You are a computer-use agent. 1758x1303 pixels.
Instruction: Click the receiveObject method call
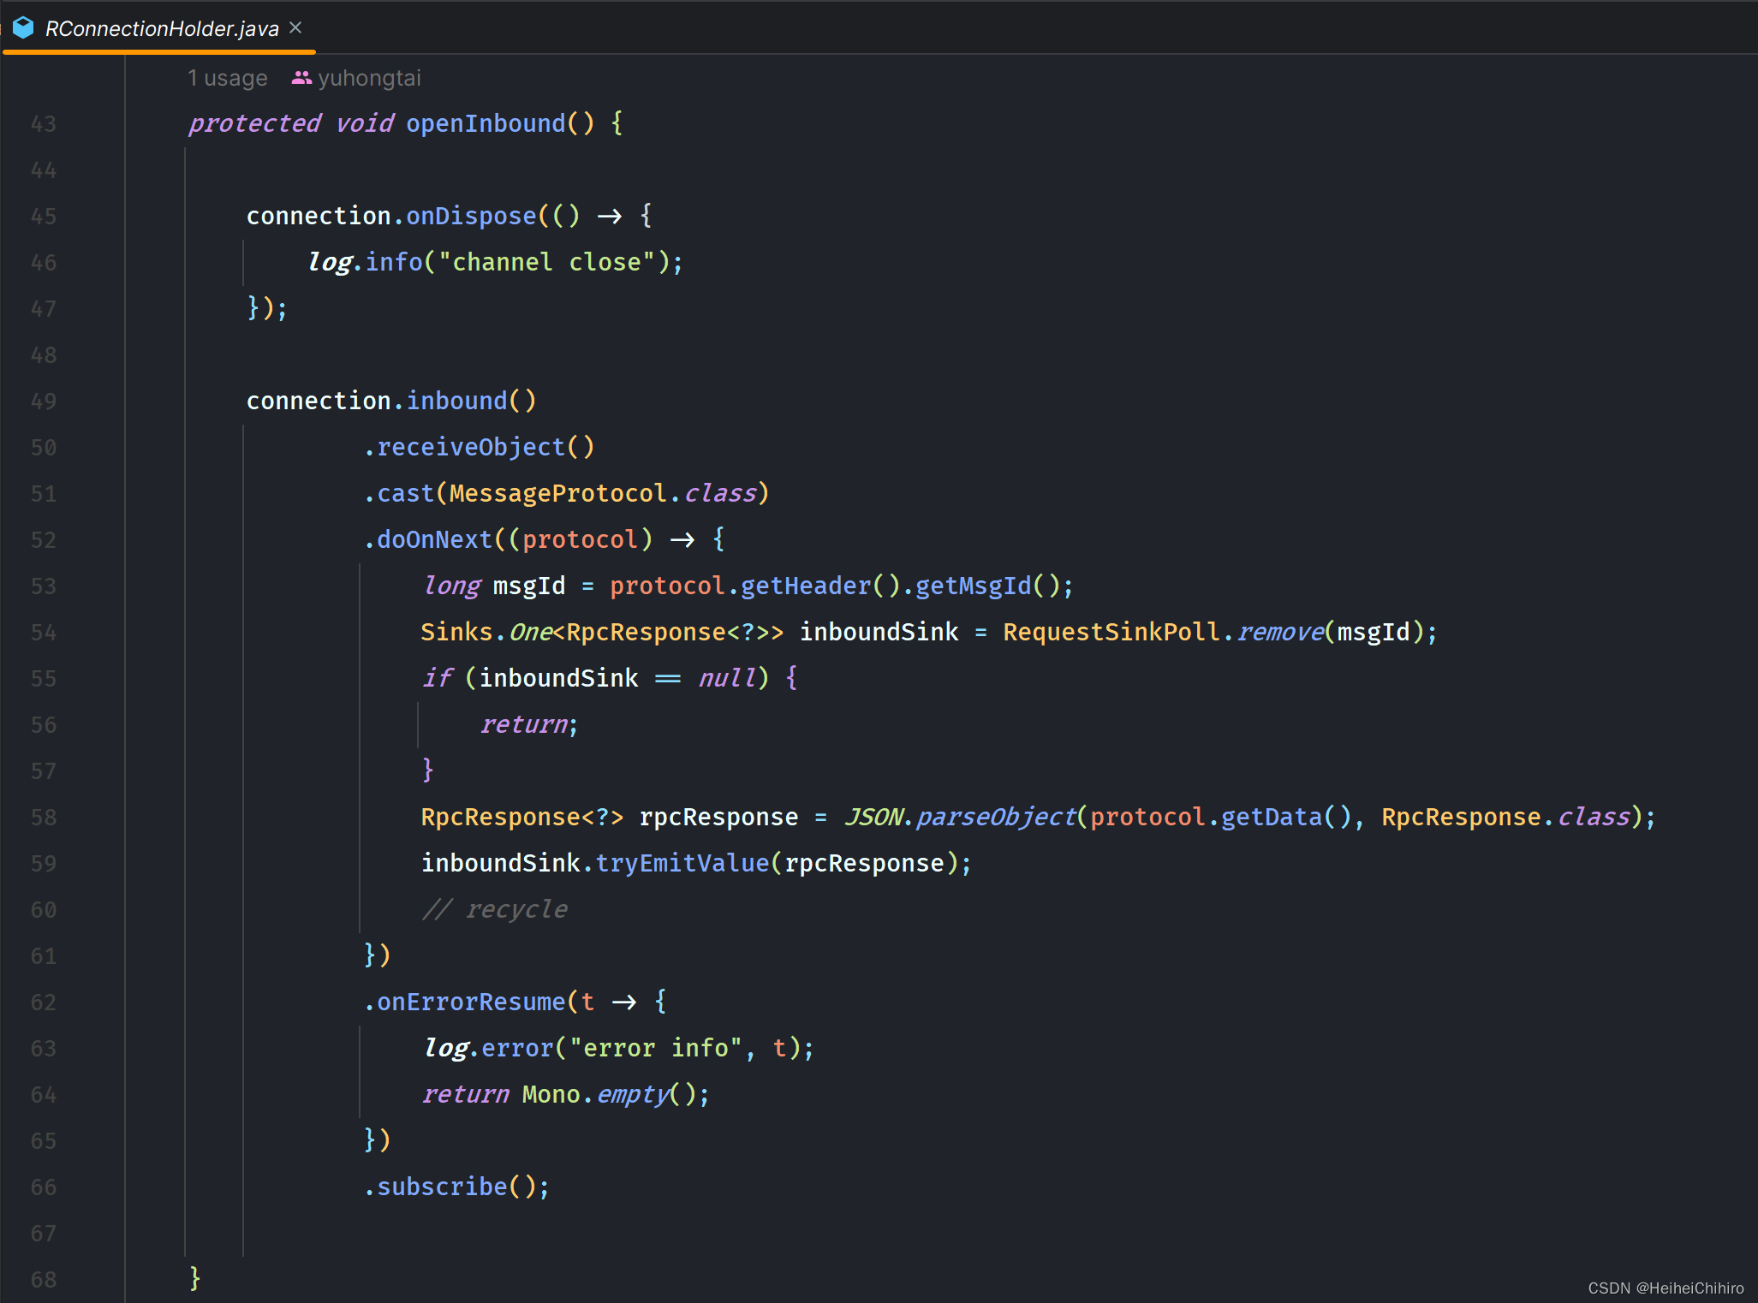click(x=471, y=447)
